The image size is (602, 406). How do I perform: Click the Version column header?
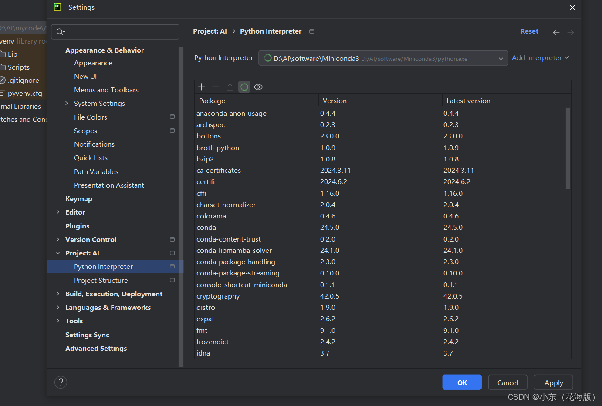click(x=380, y=101)
